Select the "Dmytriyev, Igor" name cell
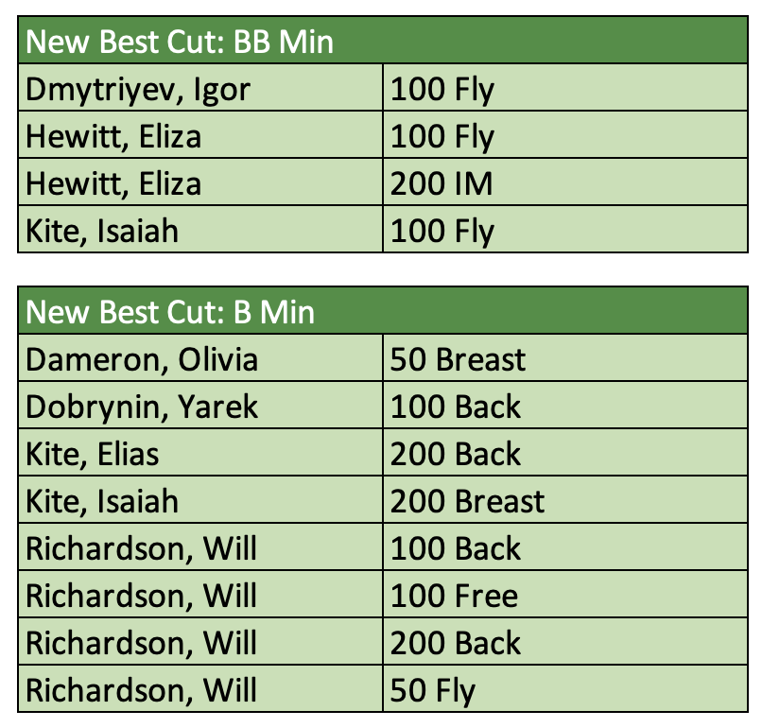This screenshot has height=728, width=762. (138, 89)
